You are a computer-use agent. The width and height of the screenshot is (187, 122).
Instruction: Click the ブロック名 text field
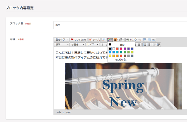(x=120, y=25)
